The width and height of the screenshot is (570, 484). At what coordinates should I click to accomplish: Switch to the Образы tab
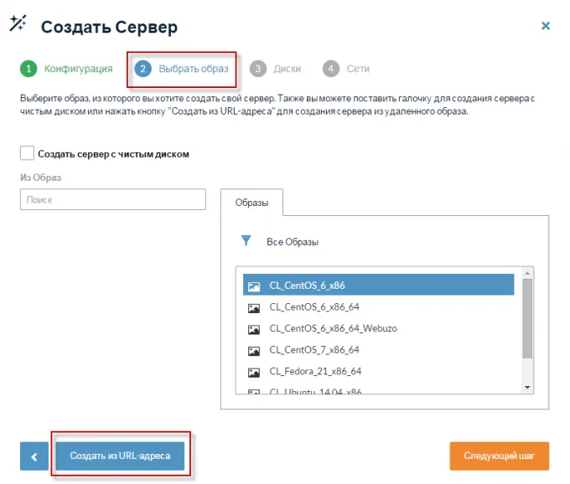pos(251,203)
